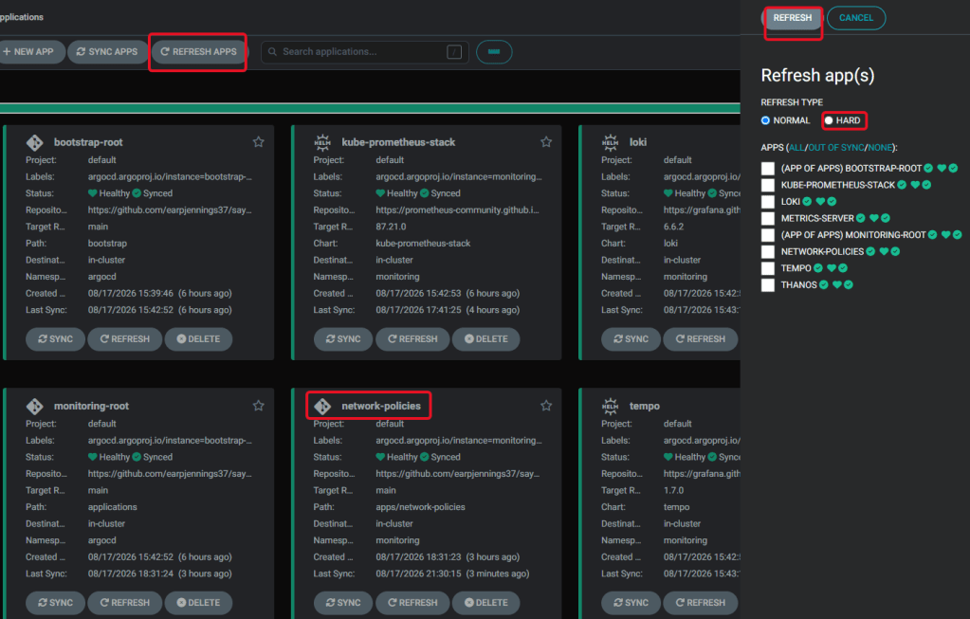Click the kube-prometheus-stack Helm icon
970x619 pixels.
coord(322,142)
